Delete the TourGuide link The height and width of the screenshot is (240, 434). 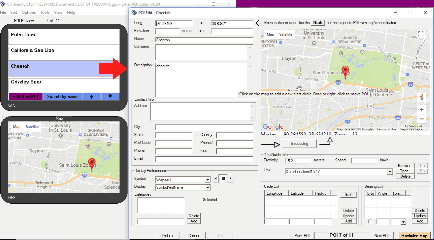405,176
